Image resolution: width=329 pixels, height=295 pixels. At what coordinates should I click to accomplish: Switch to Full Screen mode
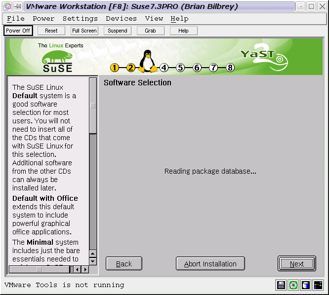(84, 31)
